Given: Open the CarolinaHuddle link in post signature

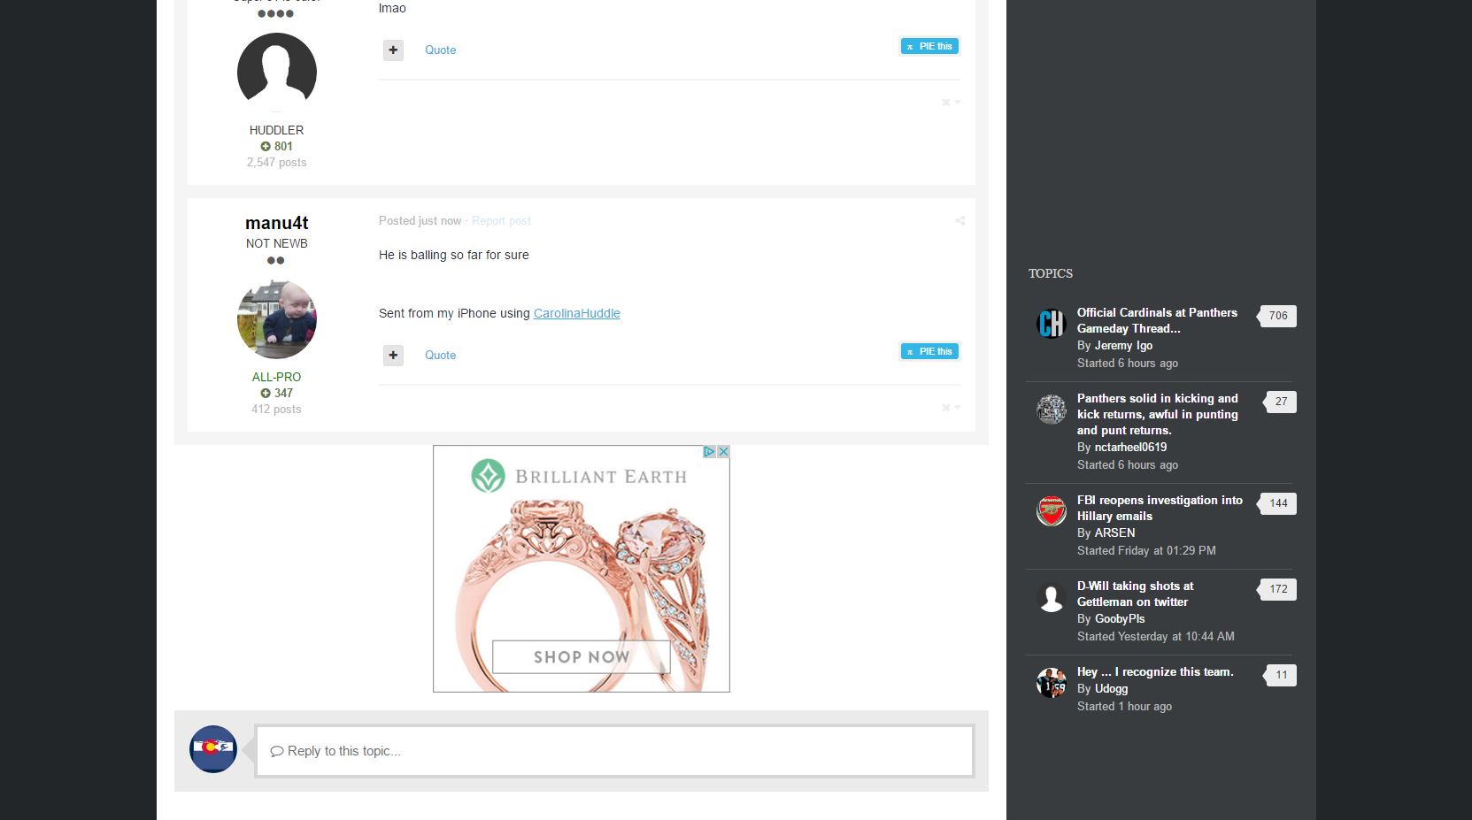Looking at the screenshot, I should [x=576, y=314].
